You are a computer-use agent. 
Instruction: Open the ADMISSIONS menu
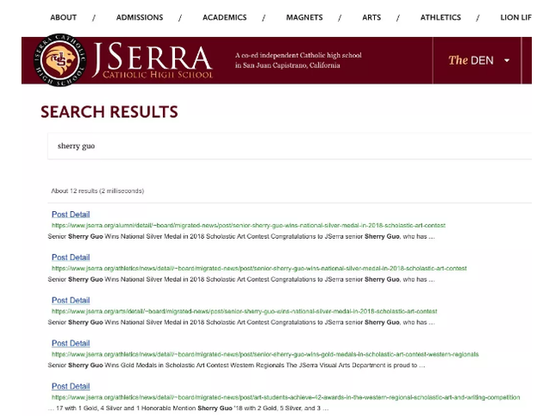click(x=140, y=17)
